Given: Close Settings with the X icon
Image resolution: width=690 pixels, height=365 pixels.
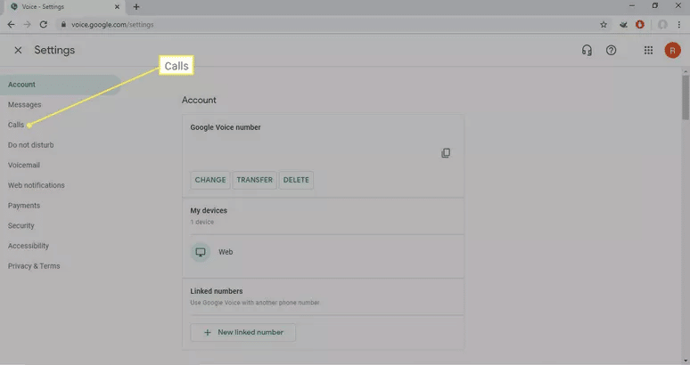Looking at the screenshot, I should [x=18, y=50].
